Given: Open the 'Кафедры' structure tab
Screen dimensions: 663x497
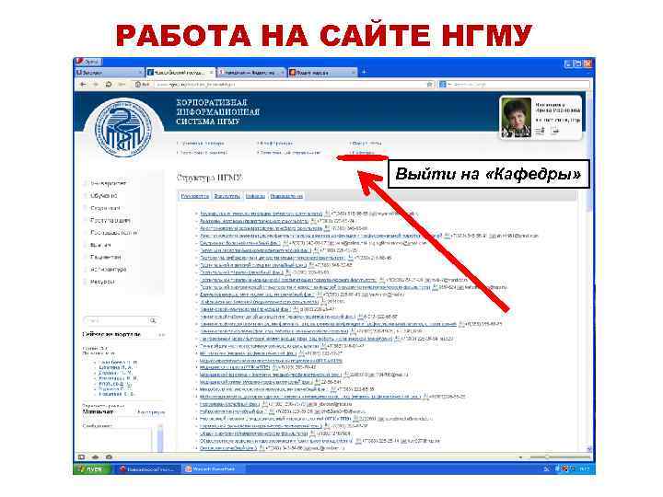Looking at the screenshot, I should [x=255, y=196].
